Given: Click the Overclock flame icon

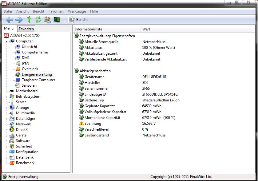Looking at the screenshot, I should pyautogui.click(x=18, y=69).
